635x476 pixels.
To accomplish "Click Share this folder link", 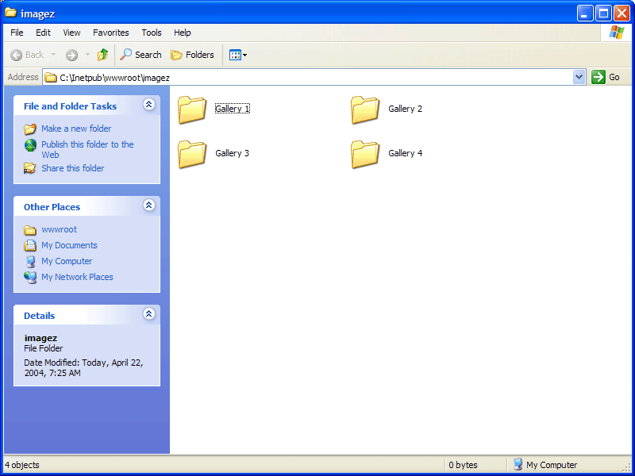I will [x=72, y=168].
